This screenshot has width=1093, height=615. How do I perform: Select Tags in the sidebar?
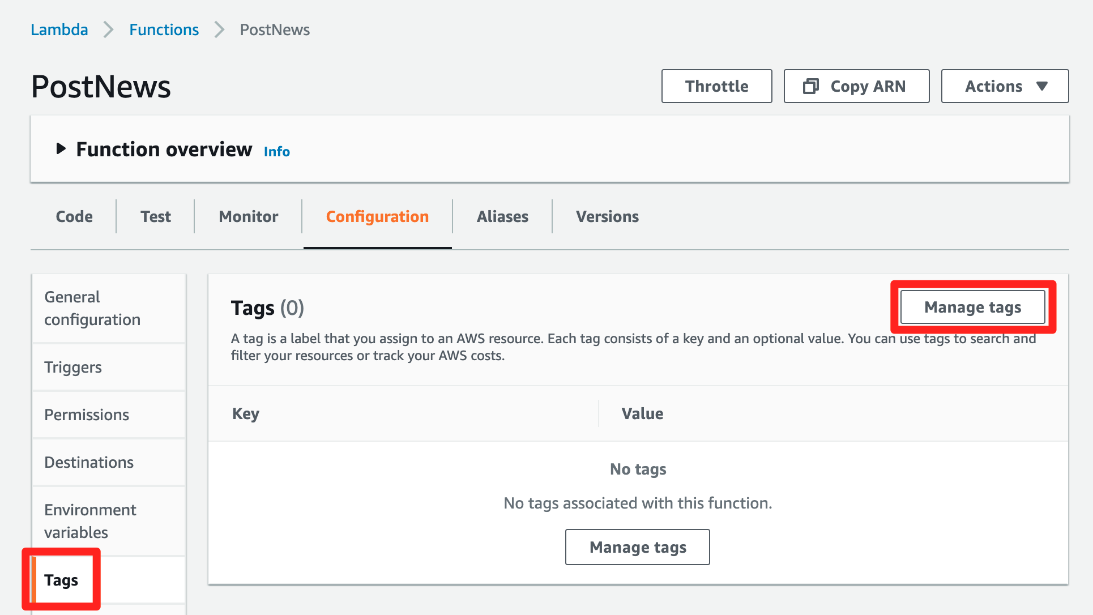(109, 580)
